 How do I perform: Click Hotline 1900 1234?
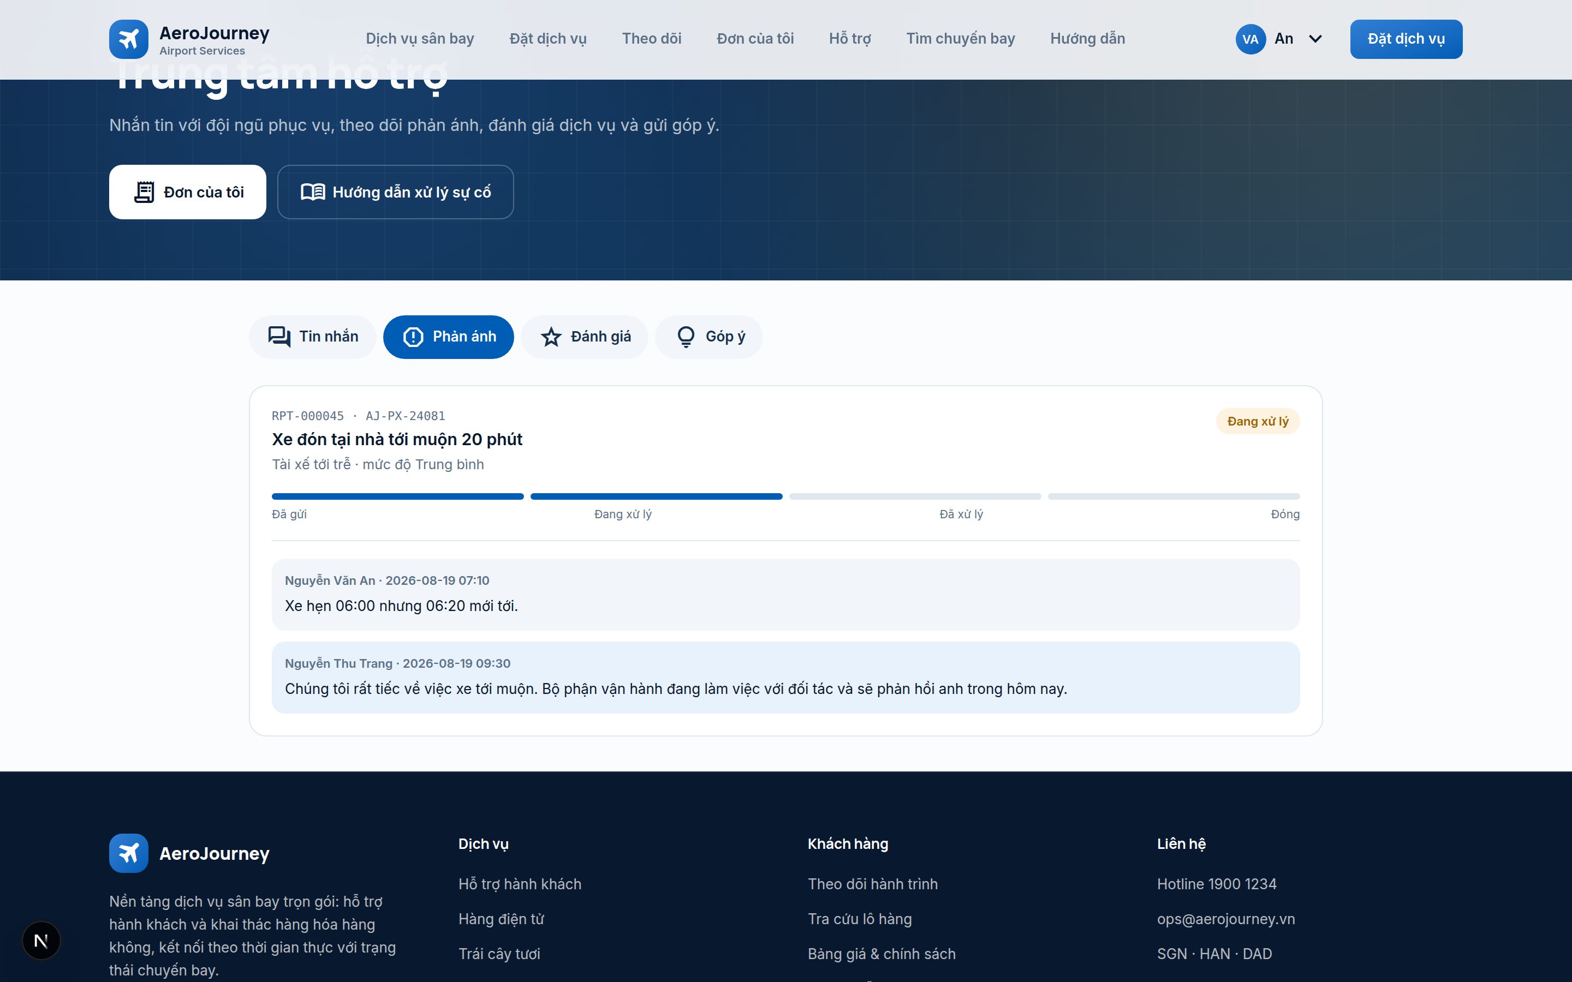tap(1216, 884)
